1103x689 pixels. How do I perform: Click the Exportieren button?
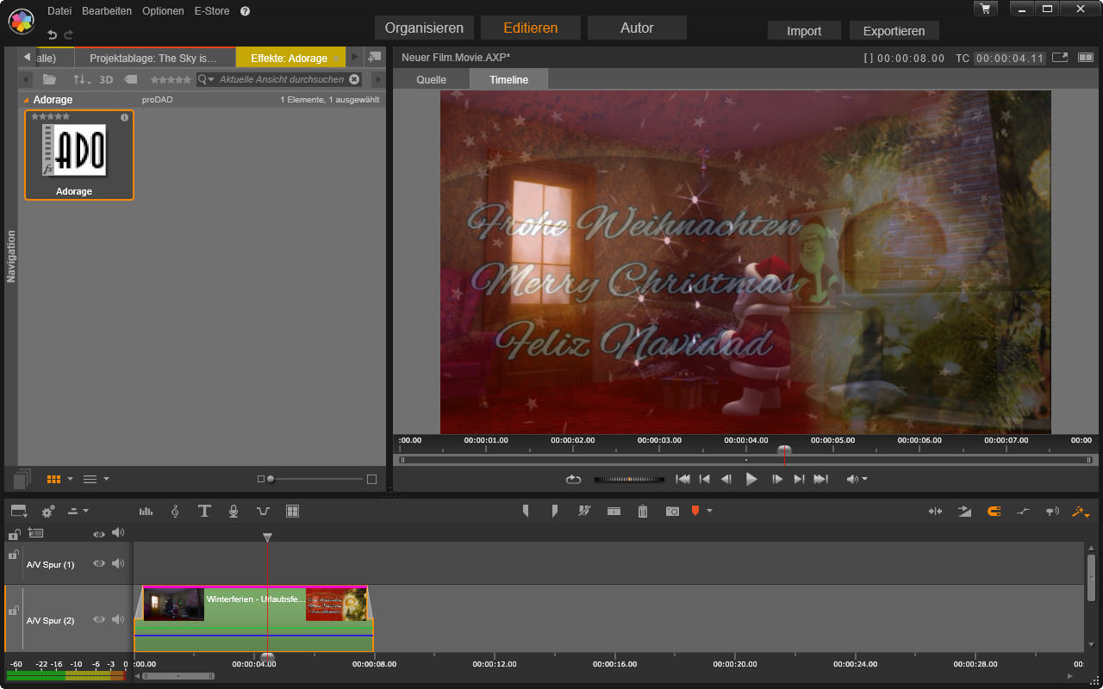894,31
